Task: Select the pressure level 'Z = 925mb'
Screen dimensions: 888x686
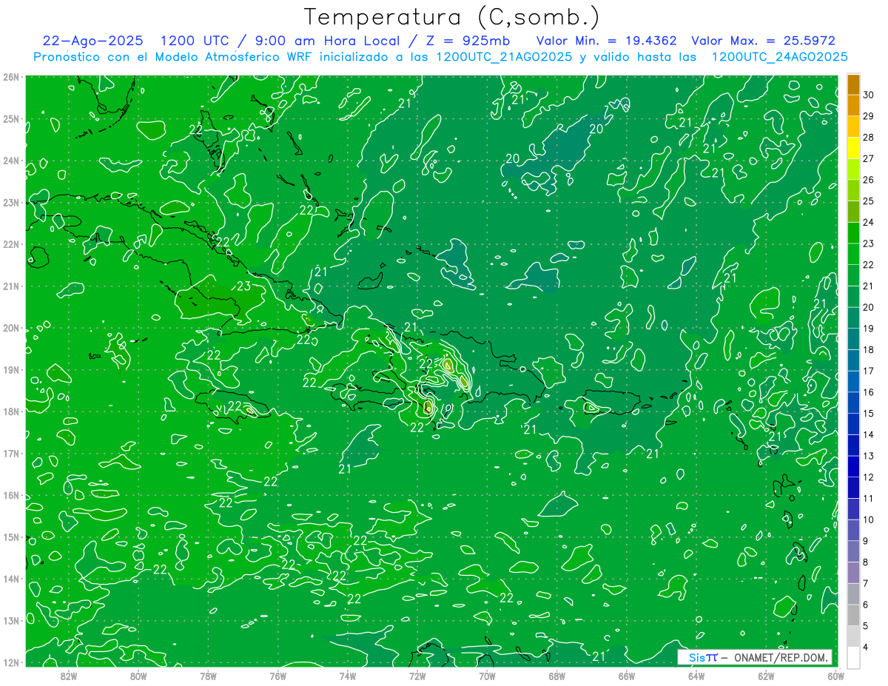Action: [x=467, y=41]
